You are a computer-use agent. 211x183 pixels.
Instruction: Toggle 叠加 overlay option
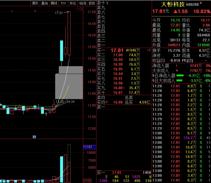44,3
